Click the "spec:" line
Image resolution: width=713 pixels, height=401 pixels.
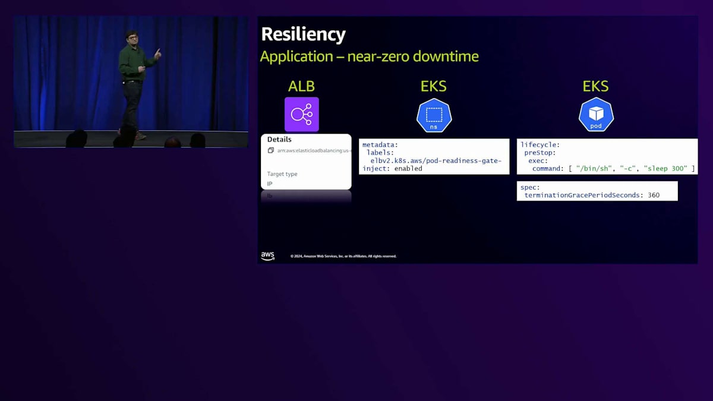pyautogui.click(x=530, y=187)
